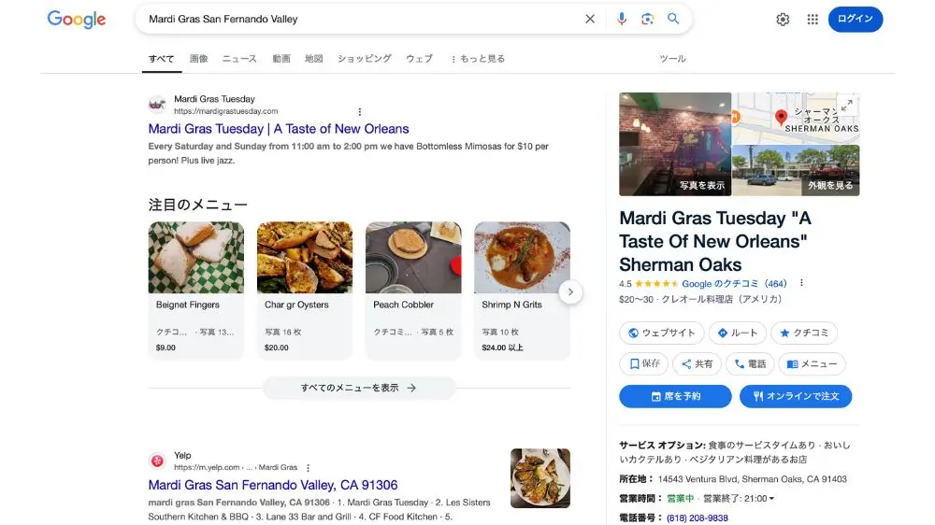
Task: Click the address 14543 Ventura Blvd text
Action: (753, 479)
